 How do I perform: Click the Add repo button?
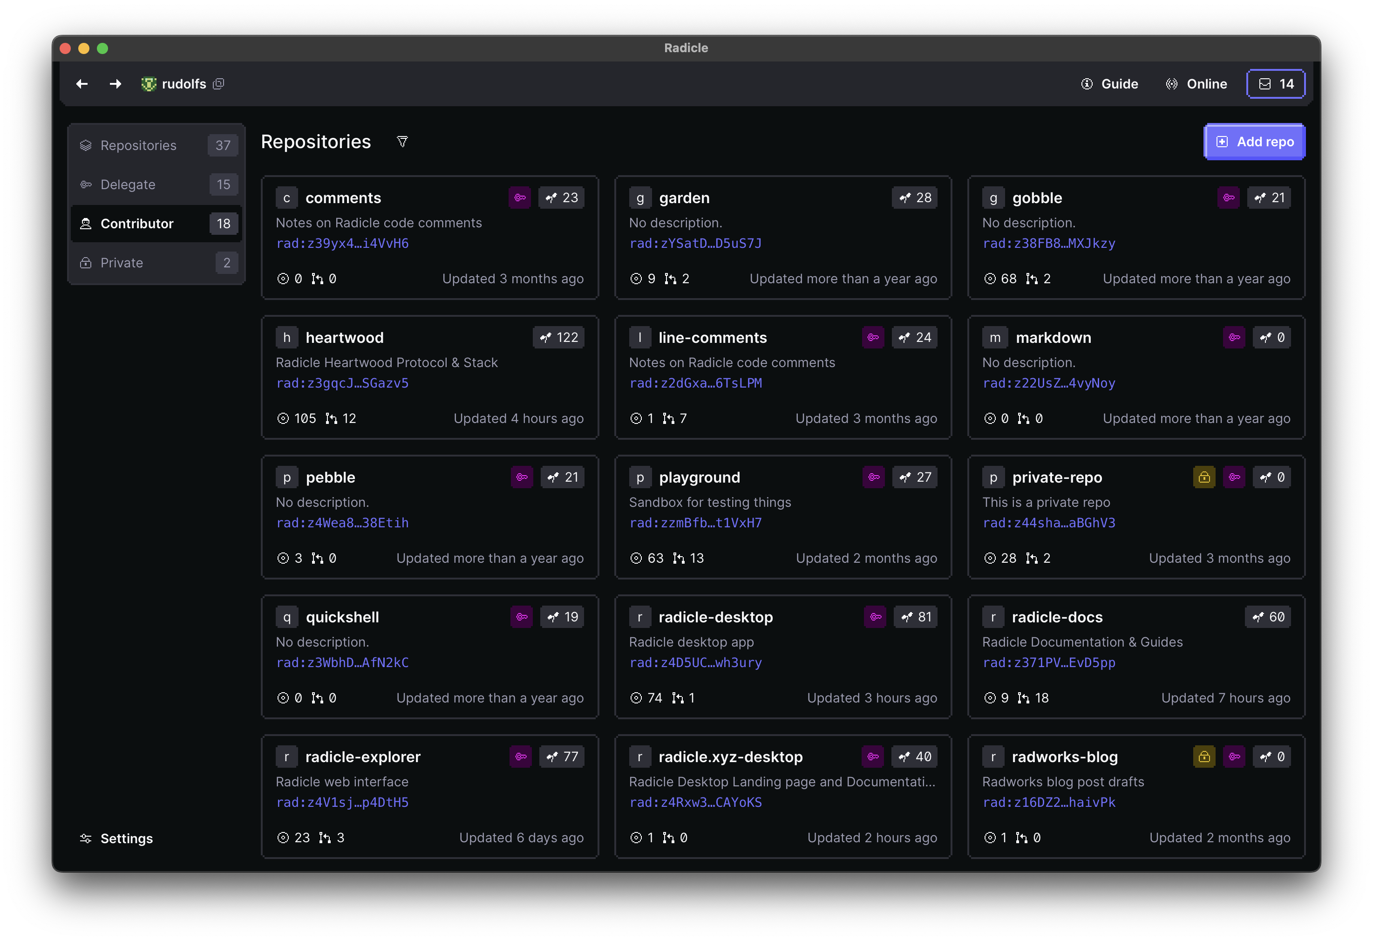(1254, 142)
